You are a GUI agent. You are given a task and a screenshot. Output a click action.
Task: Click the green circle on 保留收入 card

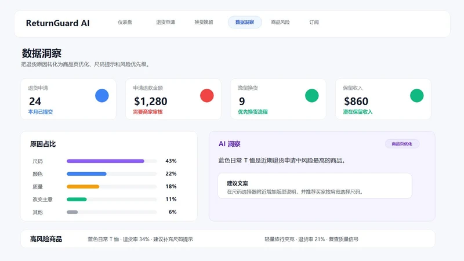[416, 96]
